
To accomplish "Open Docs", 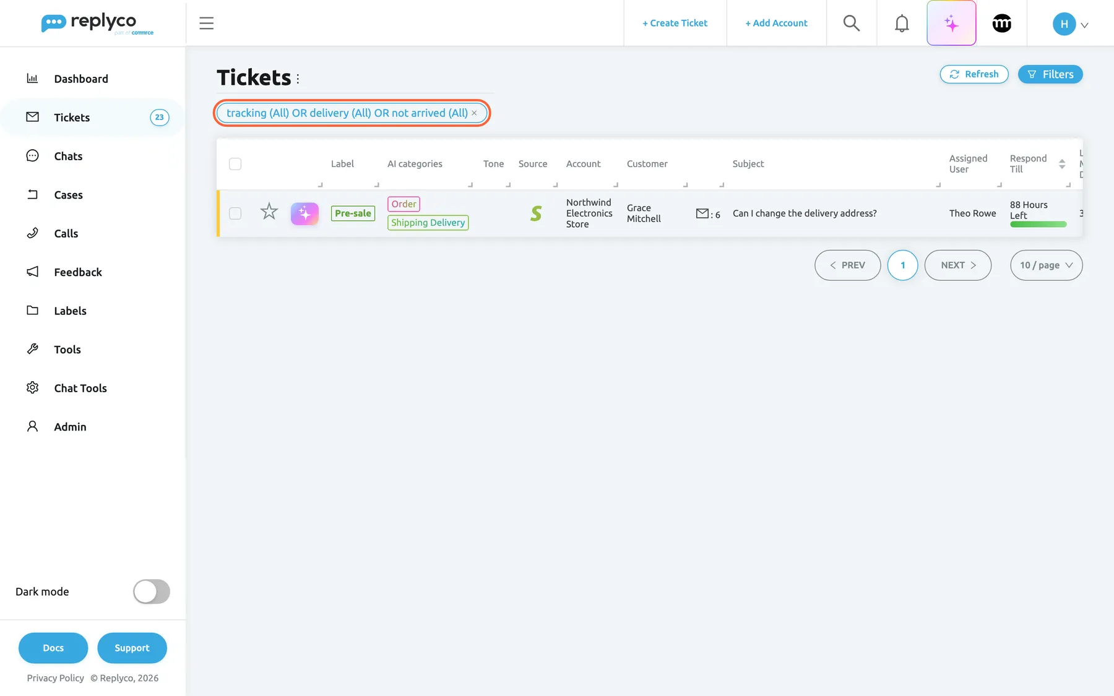I will (x=53, y=648).
